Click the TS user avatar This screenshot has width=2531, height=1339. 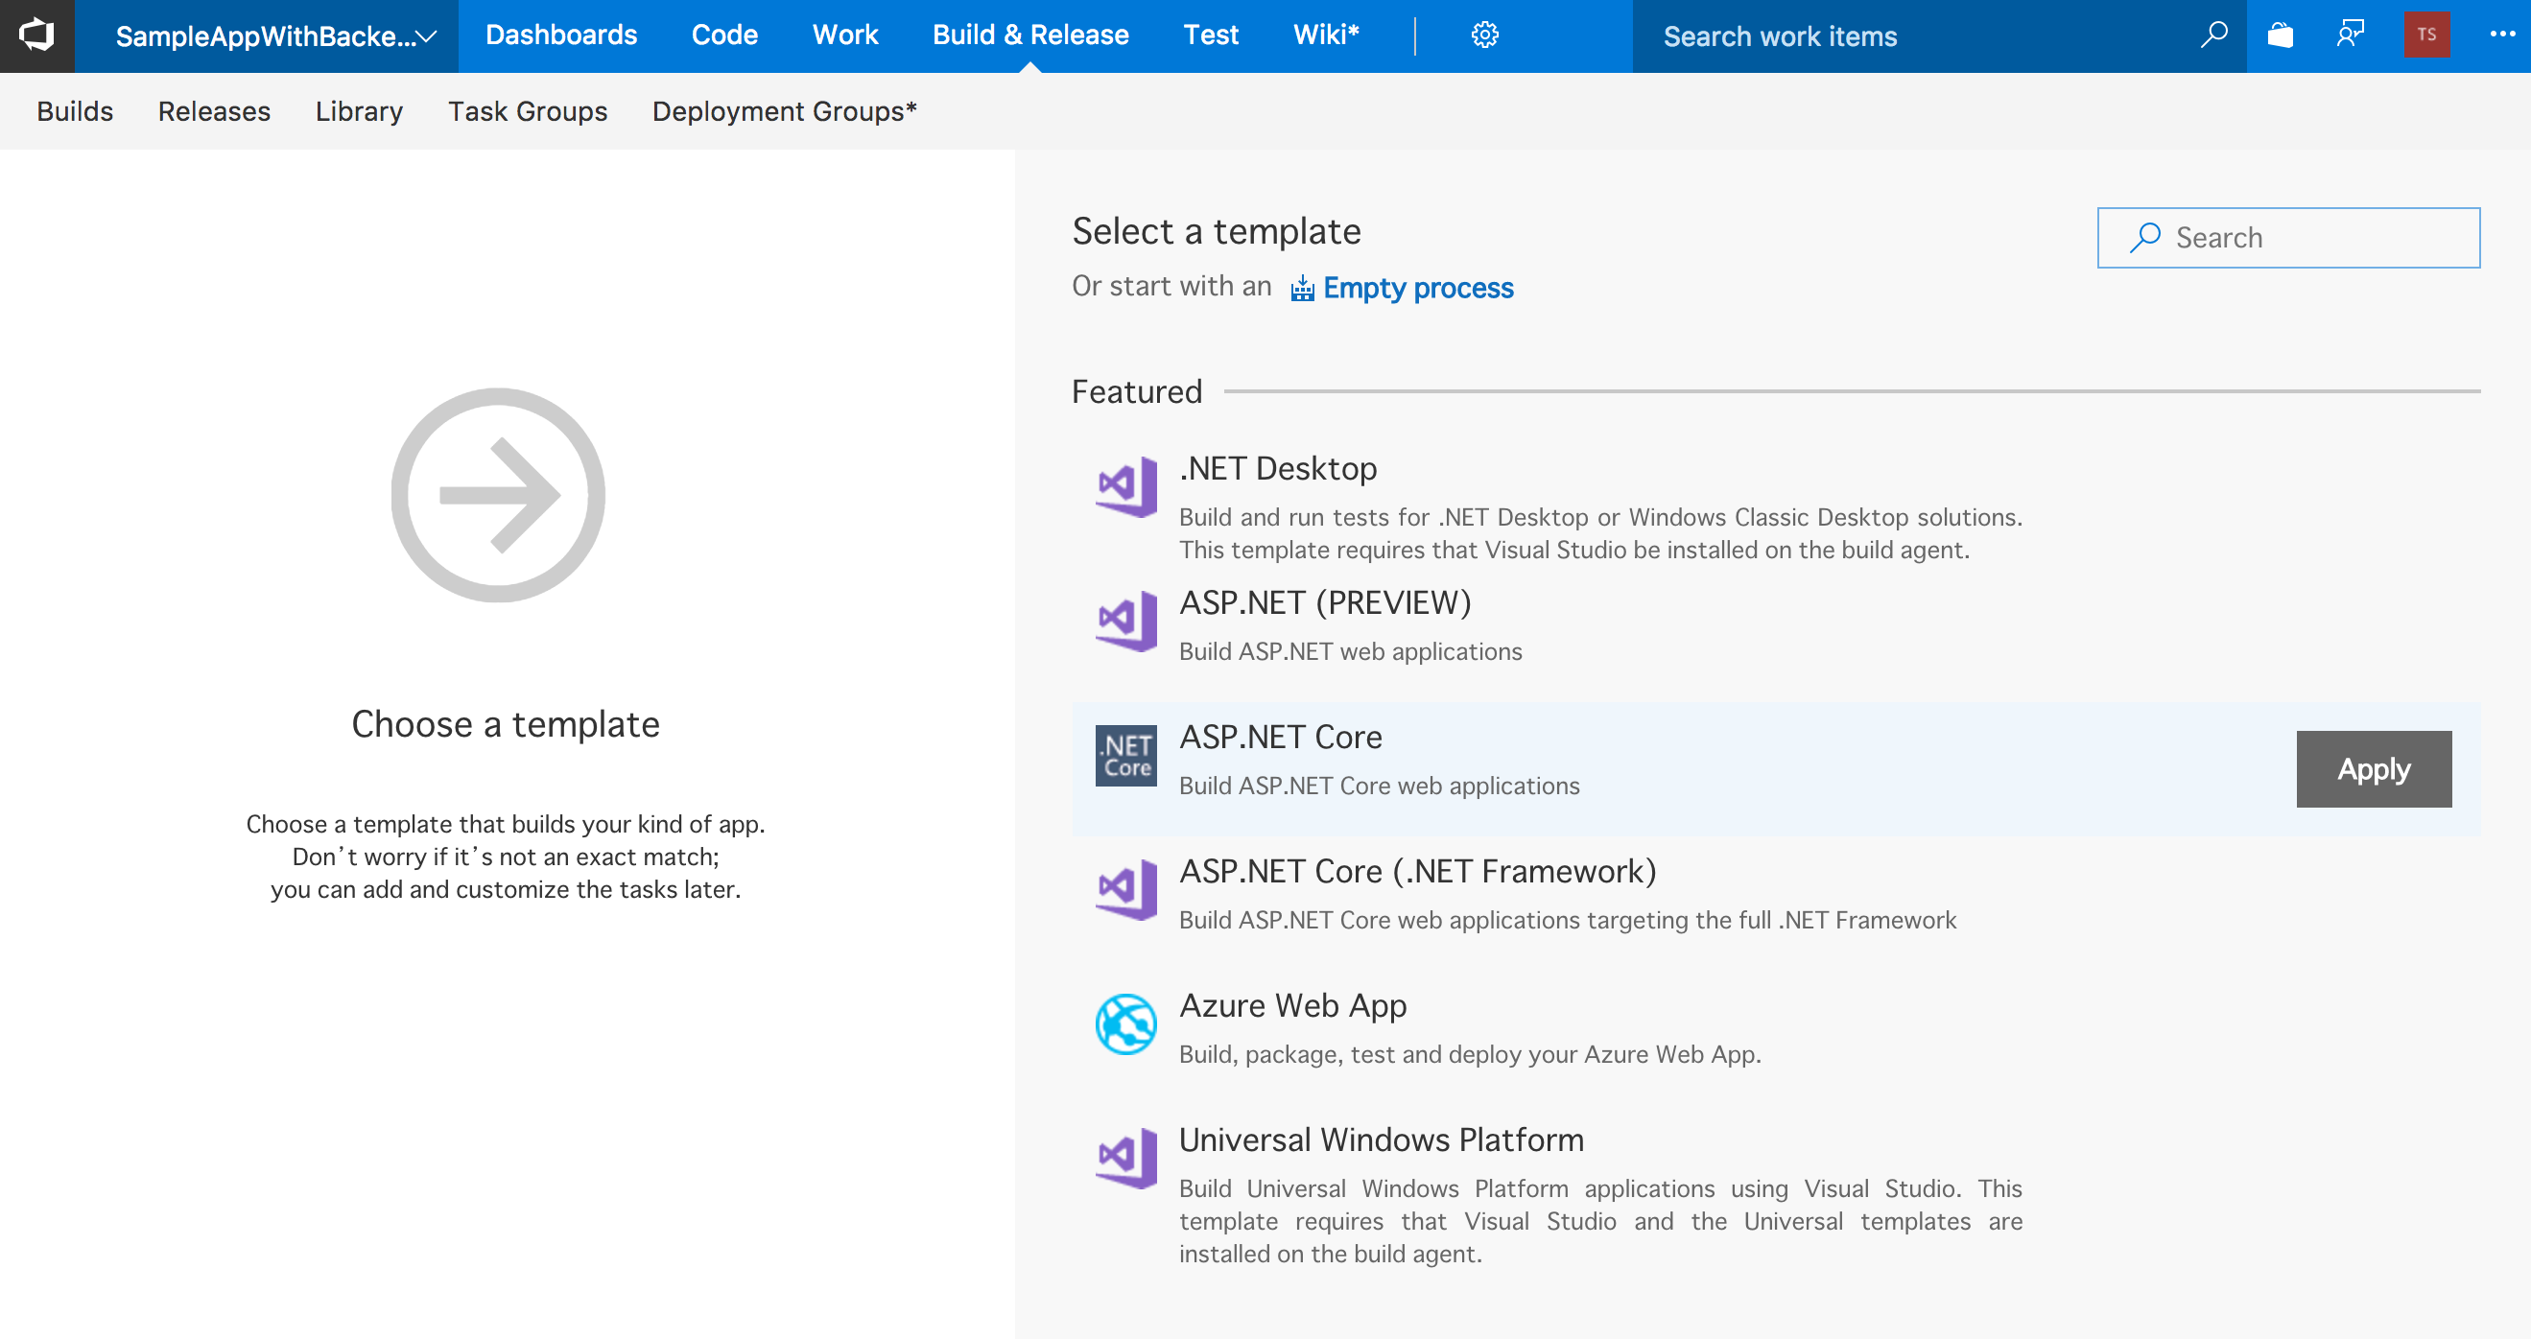[2426, 34]
